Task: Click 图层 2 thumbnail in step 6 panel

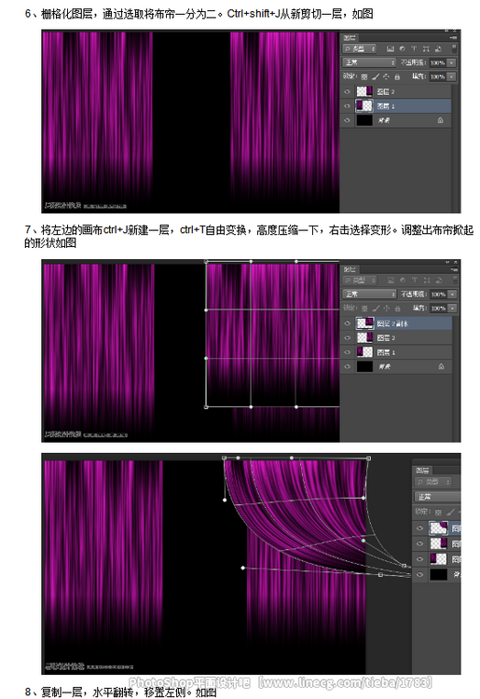Action: tap(364, 91)
